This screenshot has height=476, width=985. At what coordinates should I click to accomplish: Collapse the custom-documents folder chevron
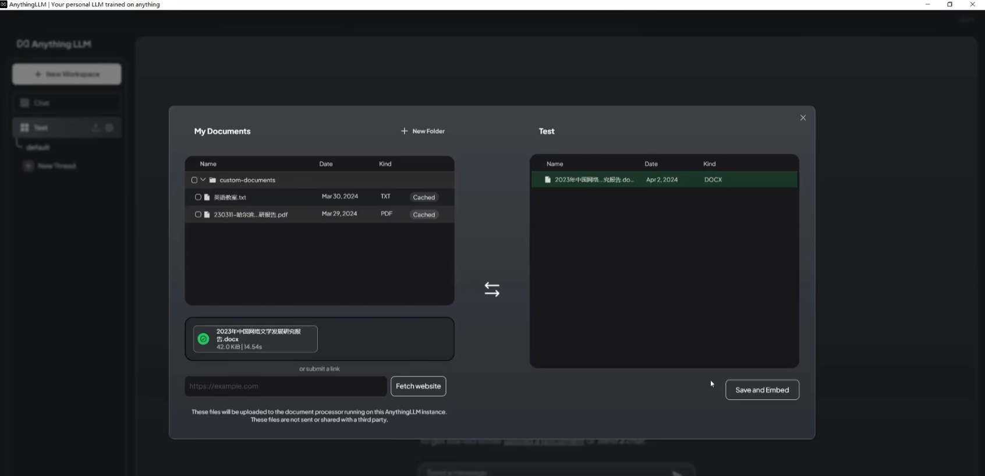tap(203, 180)
